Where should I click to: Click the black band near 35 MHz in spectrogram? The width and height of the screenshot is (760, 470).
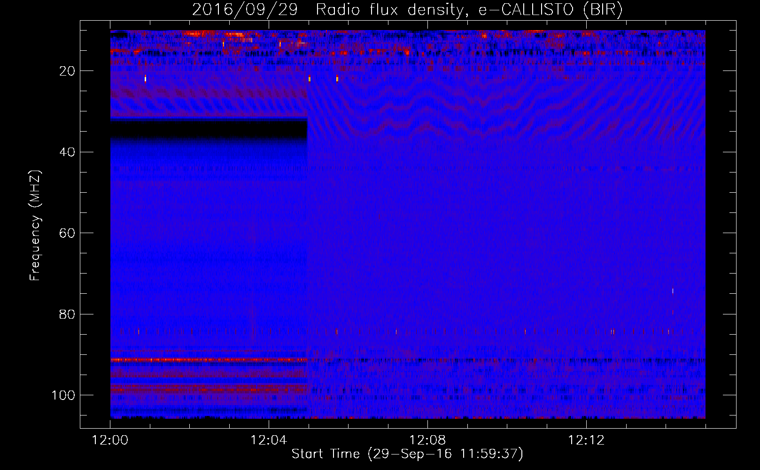pyautogui.click(x=209, y=129)
